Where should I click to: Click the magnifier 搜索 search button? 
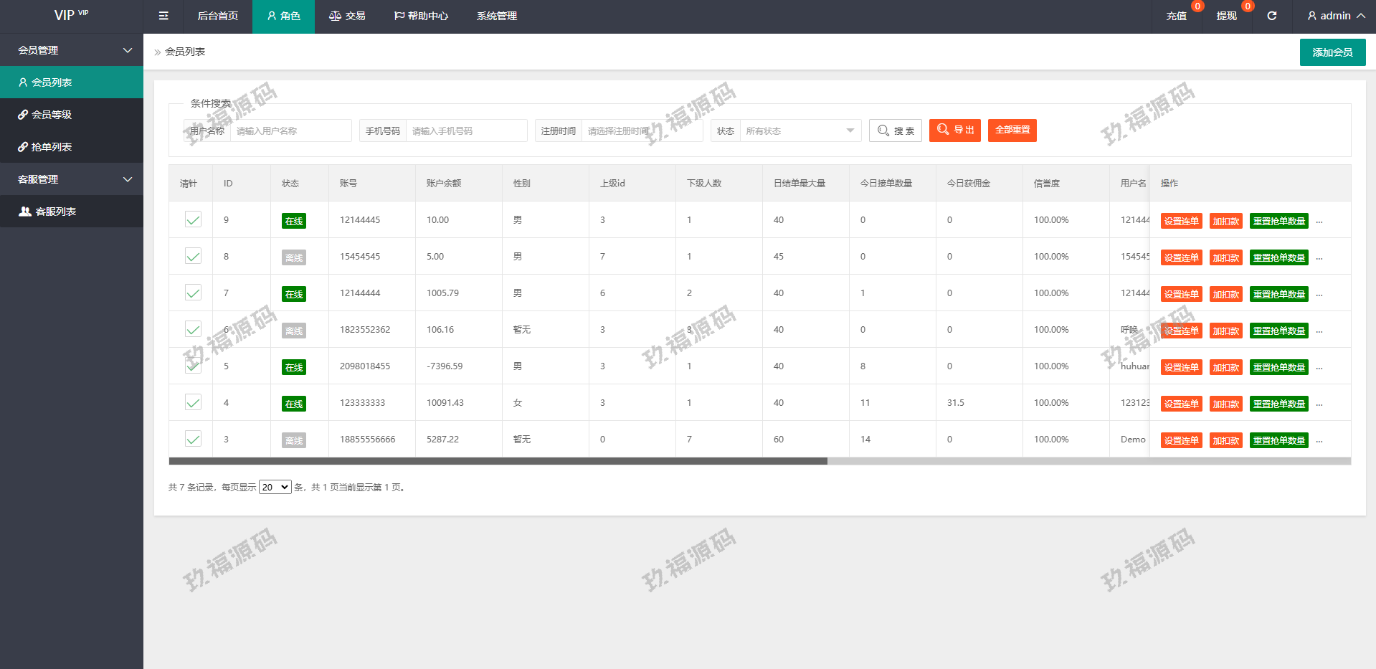click(x=895, y=131)
